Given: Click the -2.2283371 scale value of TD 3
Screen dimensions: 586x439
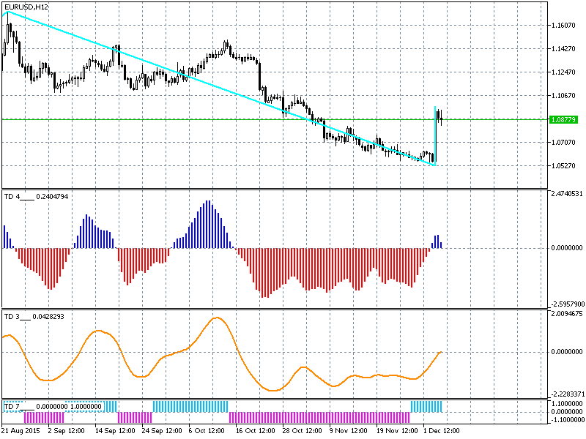Looking at the screenshot, I should click(x=566, y=394).
